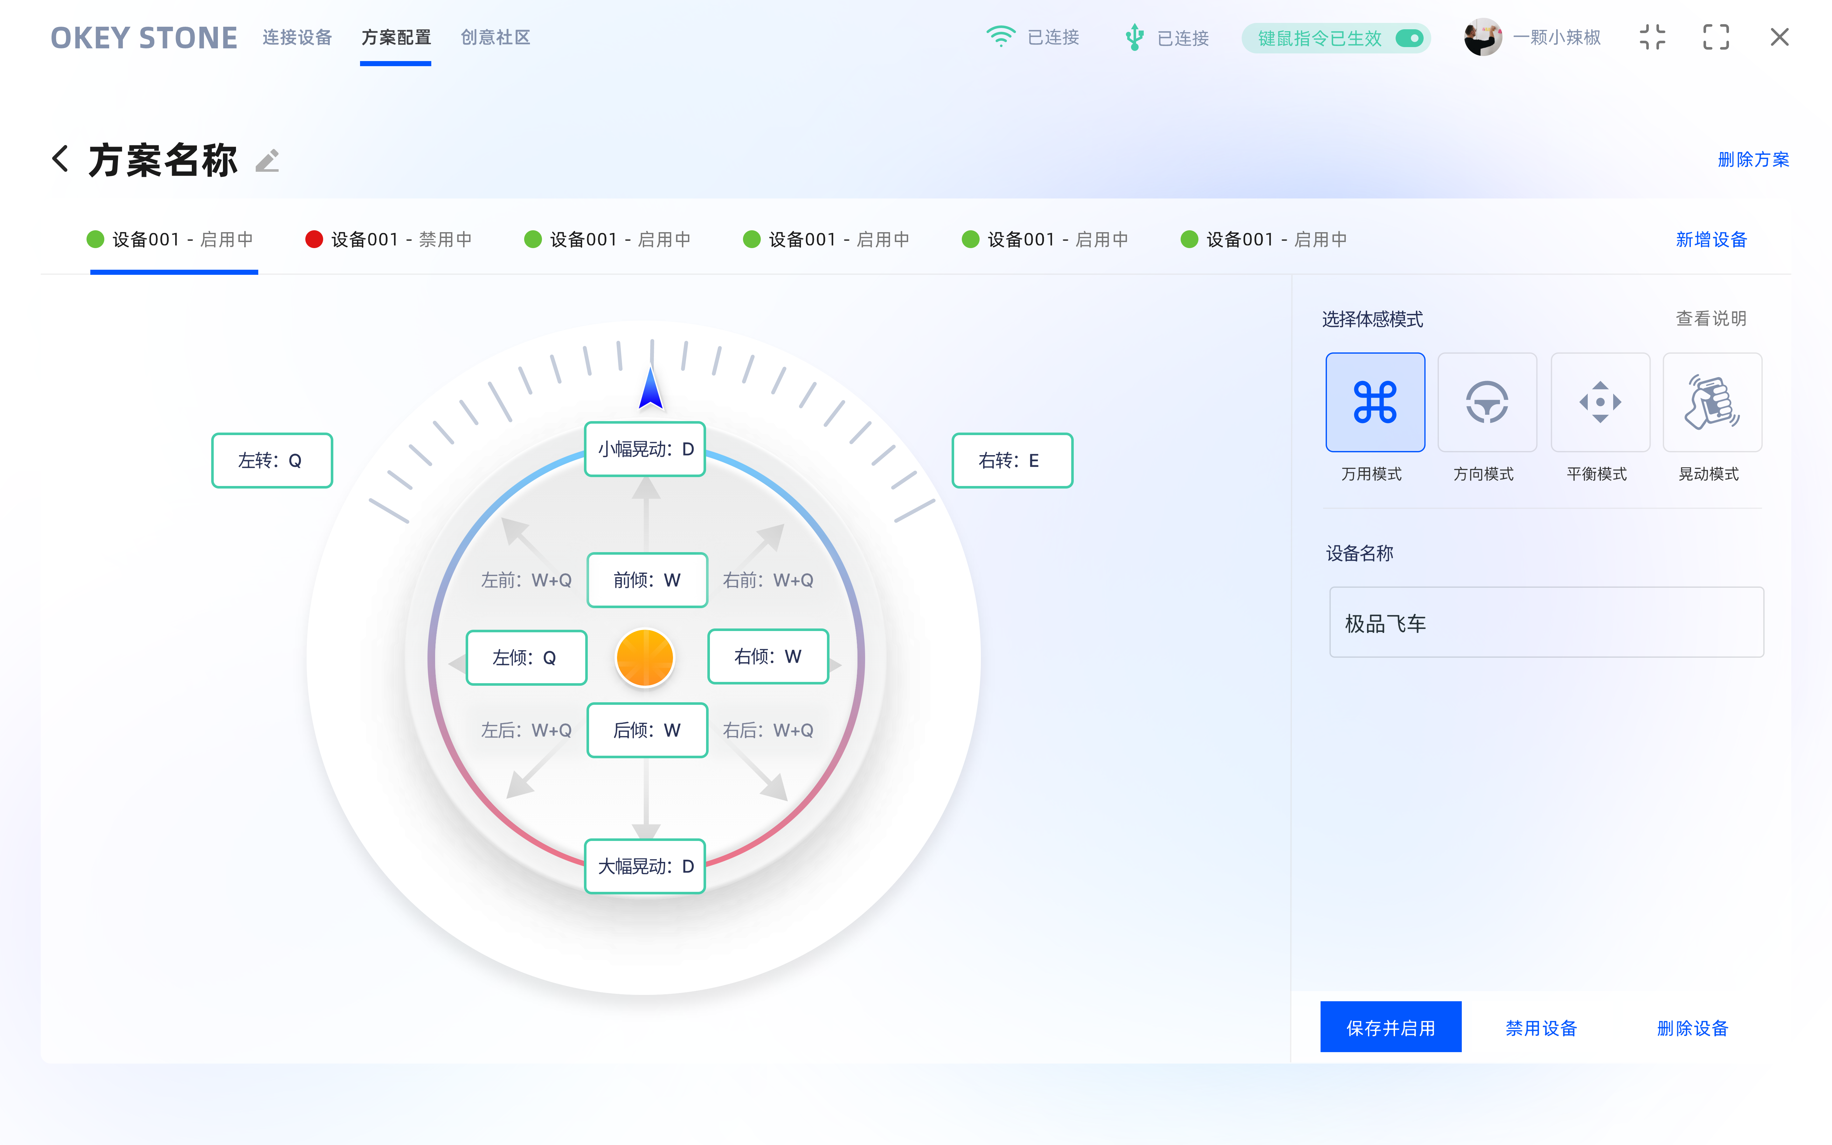Screen dimensions: 1832x1145
Task: Click the orange center joystick ball
Action: click(x=645, y=657)
